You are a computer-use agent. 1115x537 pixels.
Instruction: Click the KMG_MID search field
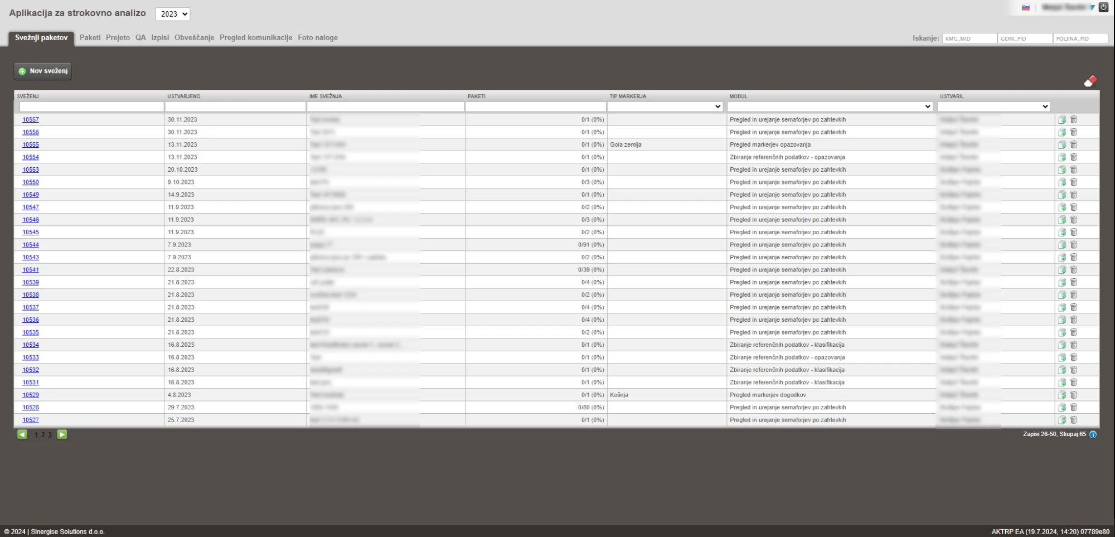(969, 38)
